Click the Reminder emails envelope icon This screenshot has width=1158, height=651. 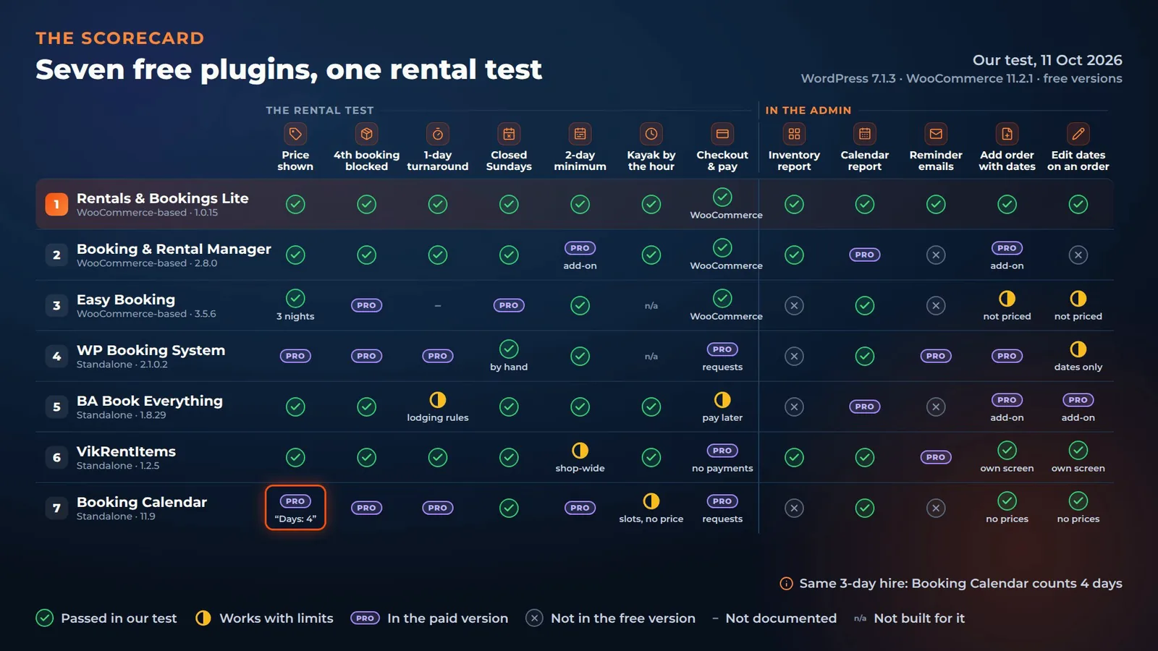(x=936, y=134)
